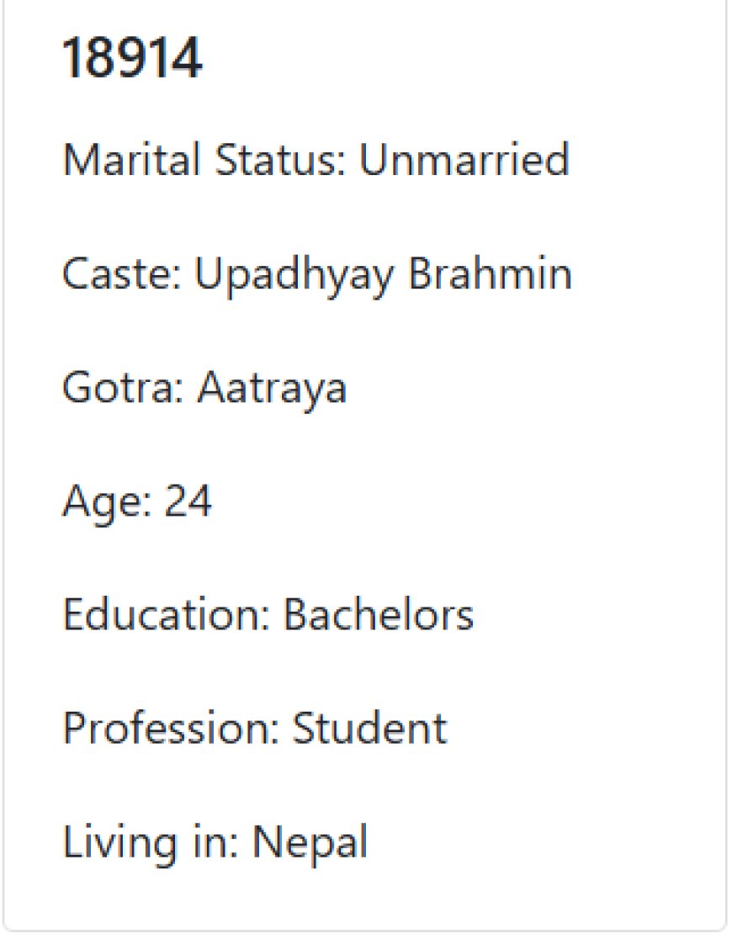Select the word Brahmin
This screenshot has width=732, height=939.
click(x=490, y=273)
